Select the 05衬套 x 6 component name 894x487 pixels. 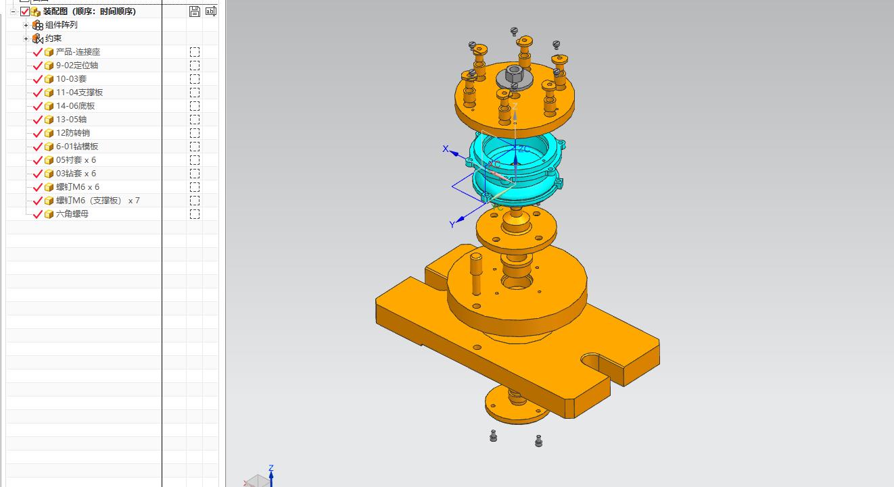[x=76, y=160]
